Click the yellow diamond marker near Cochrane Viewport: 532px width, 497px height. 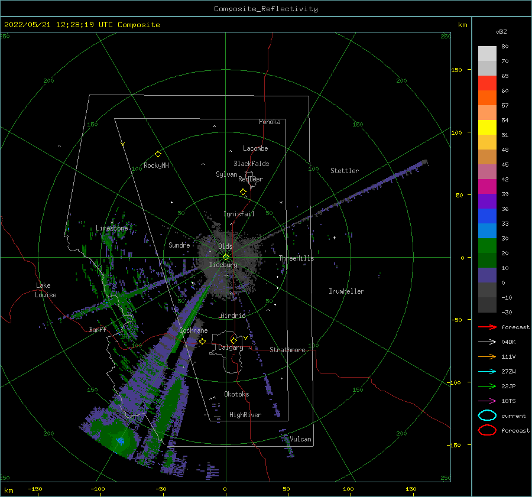point(203,341)
